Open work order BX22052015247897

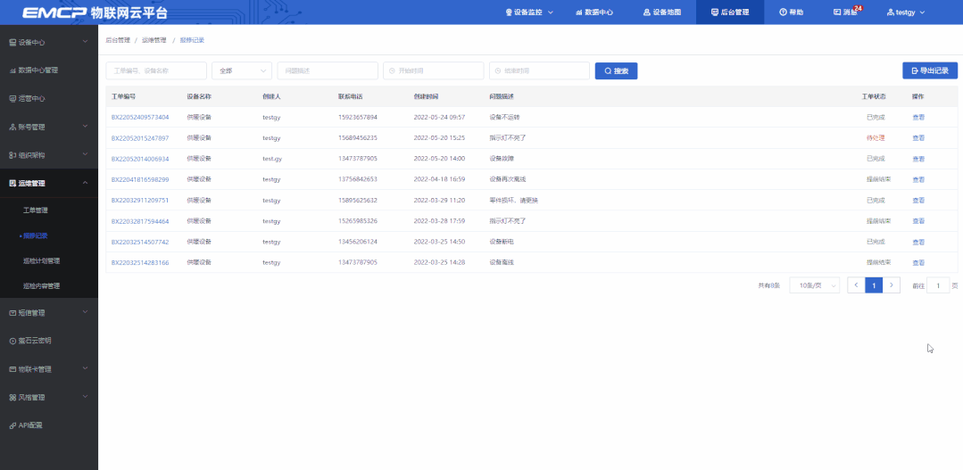pos(140,138)
